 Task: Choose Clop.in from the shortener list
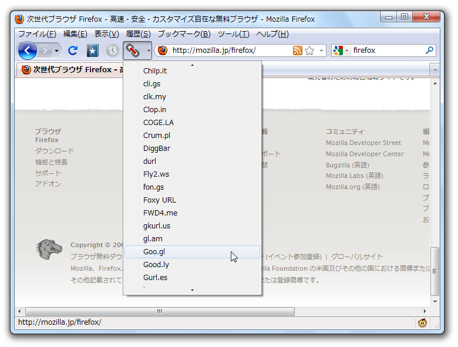click(x=192, y=110)
